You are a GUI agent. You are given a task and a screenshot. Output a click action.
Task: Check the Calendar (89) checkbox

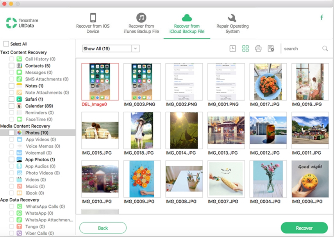tap(11, 106)
